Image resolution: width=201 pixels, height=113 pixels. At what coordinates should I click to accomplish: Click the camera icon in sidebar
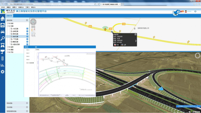(3, 52)
